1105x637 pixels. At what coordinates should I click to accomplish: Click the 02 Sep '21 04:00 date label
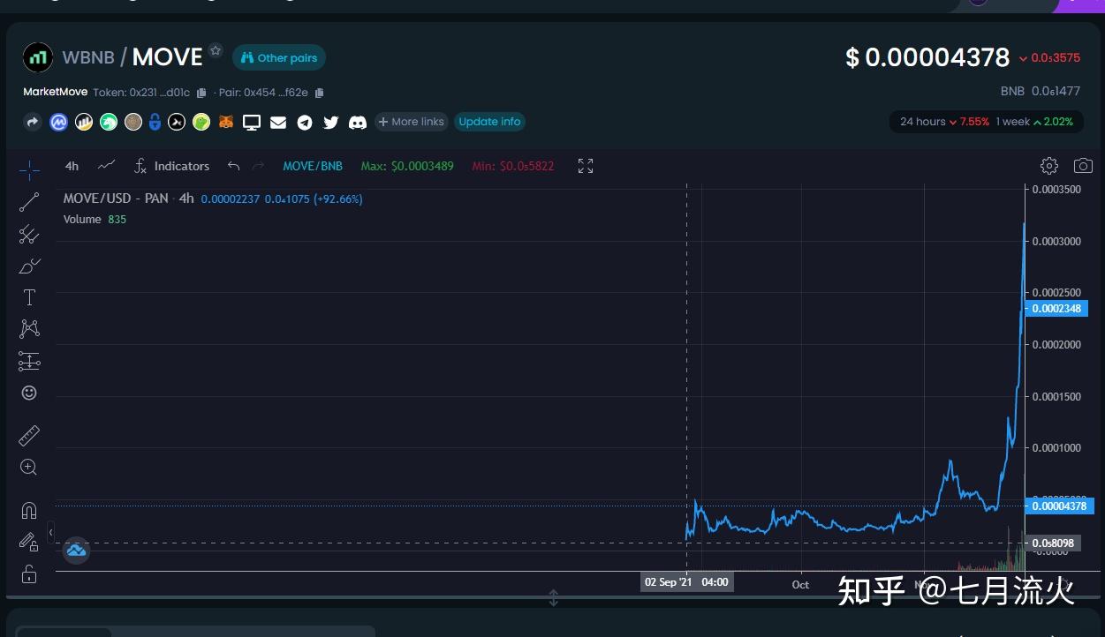coord(686,582)
